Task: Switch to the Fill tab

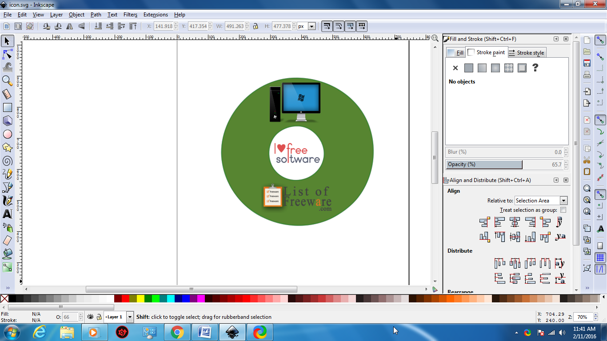Action: point(455,53)
